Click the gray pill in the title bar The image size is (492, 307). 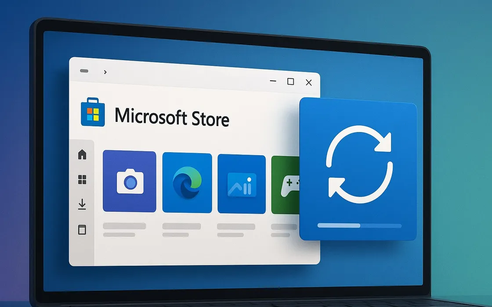[x=84, y=71]
